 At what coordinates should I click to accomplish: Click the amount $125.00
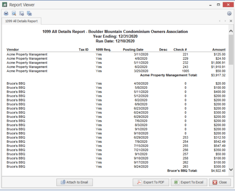[x=220, y=54]
